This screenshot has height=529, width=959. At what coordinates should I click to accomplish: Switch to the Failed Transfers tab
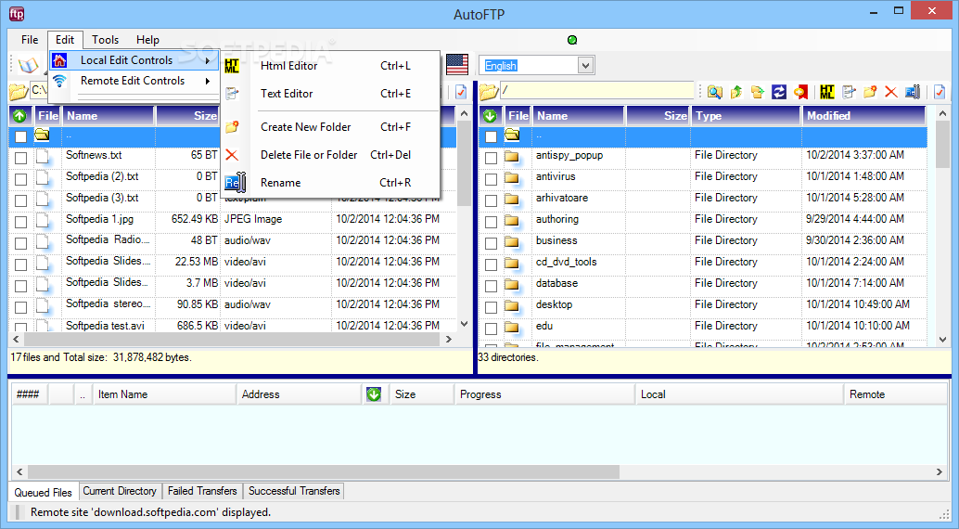[202, 491]
